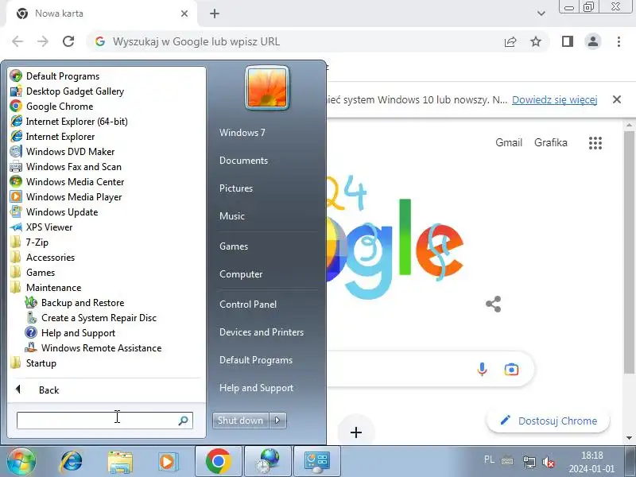The image size is (636, 477).
Task: Open Chrome tab search dropdown arrow
Action: [541, 14]
